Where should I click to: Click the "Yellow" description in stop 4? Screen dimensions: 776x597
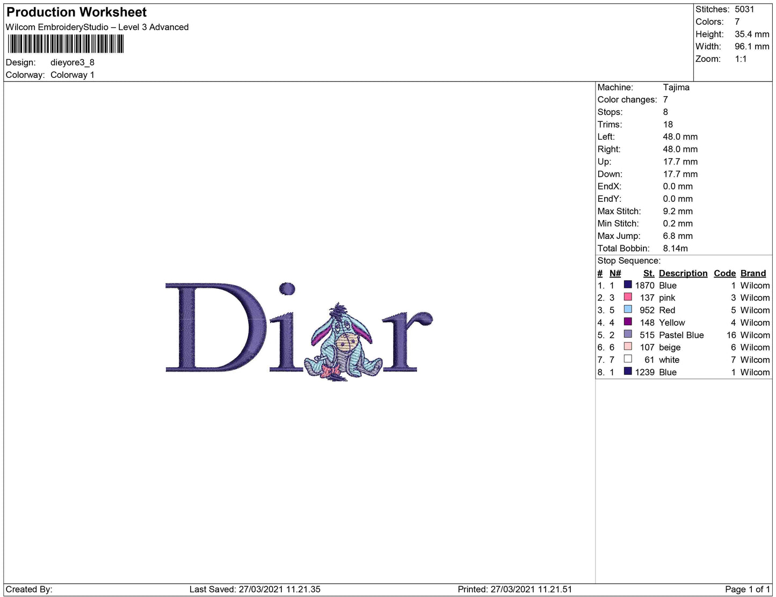point(672,323)
